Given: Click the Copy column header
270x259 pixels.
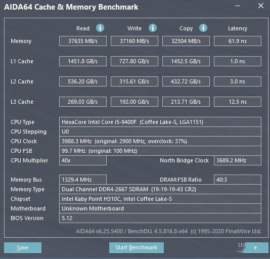Looking at the screenshot, I should click(186, 29).
